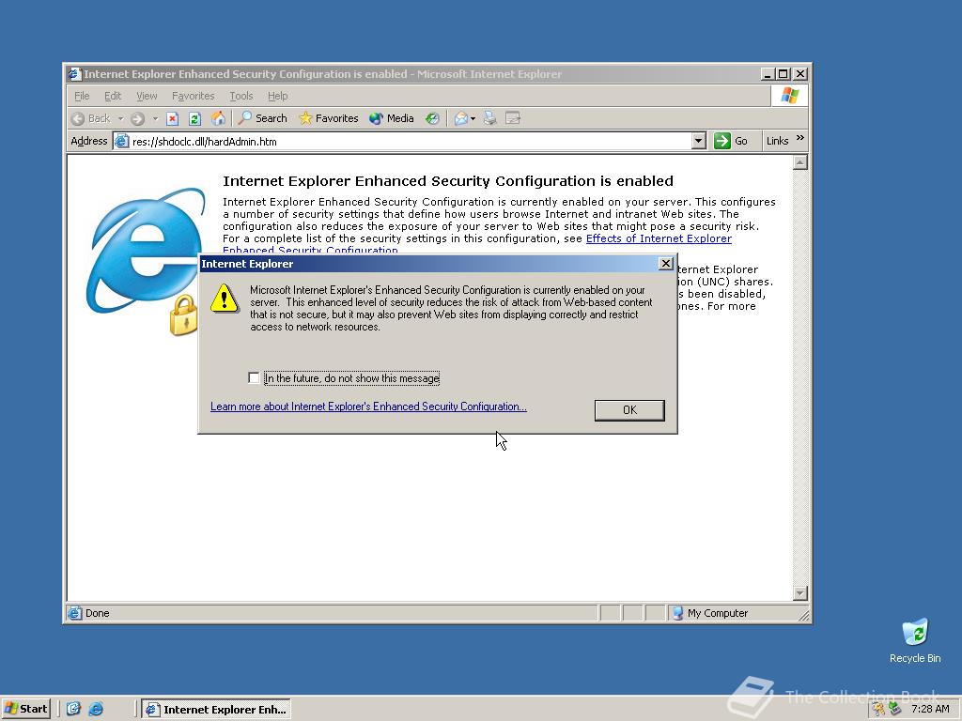Launch Internet Explorer from quick launch

coord(97,709)
